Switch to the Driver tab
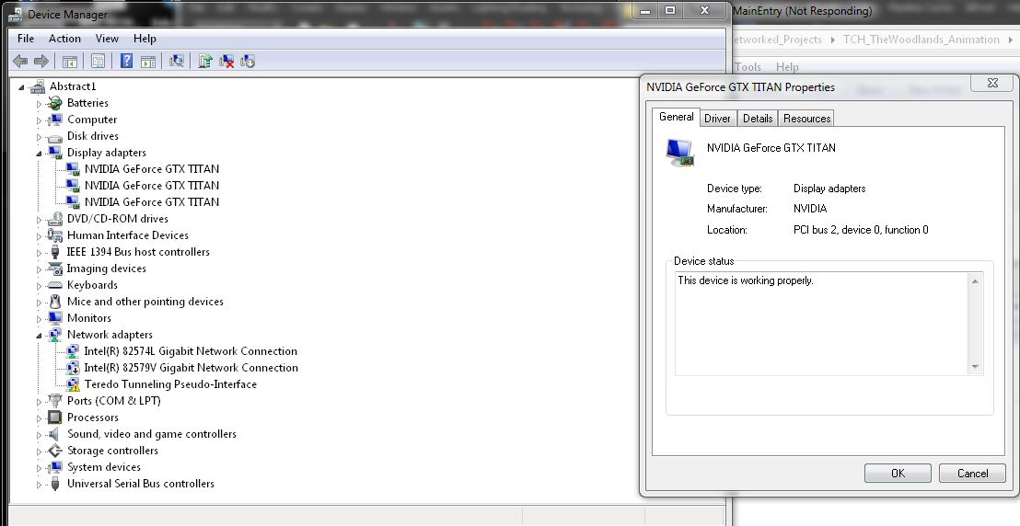 pos(717,119)
